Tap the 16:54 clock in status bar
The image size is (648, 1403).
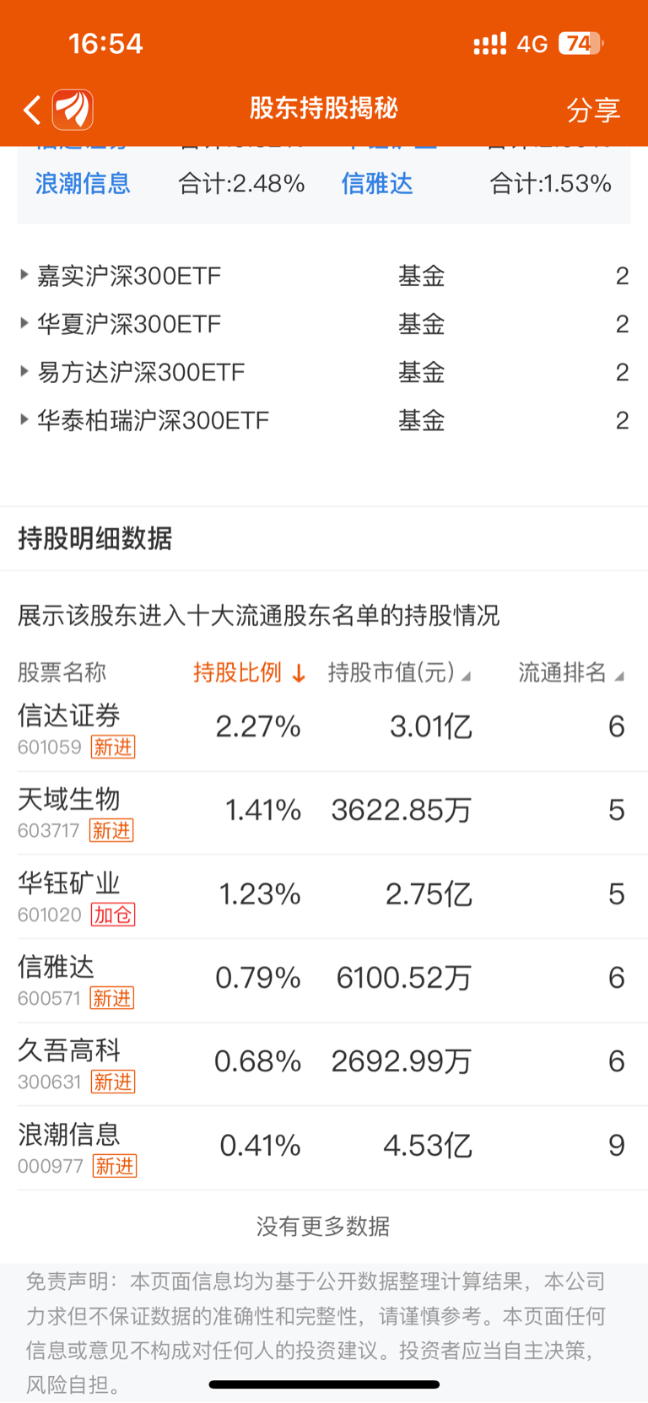(105, 43)
